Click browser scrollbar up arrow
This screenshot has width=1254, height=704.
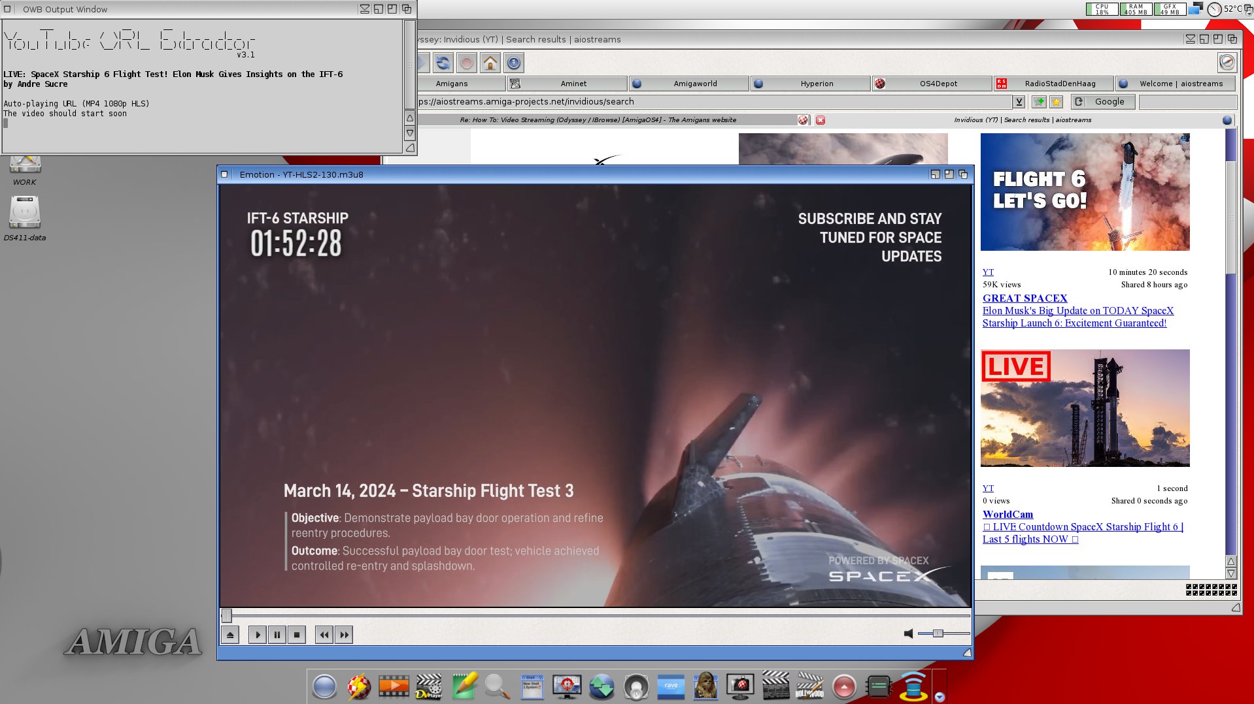click(x=1231, y=562)
